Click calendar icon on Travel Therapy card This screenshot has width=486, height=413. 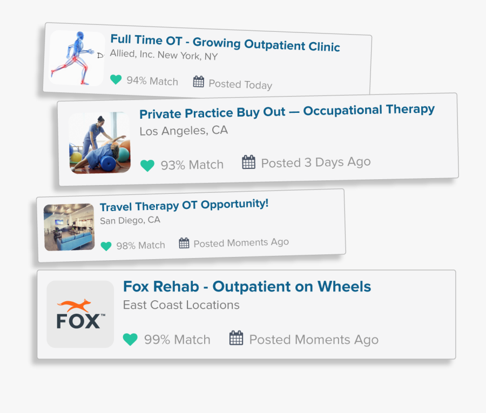(184, 243)
